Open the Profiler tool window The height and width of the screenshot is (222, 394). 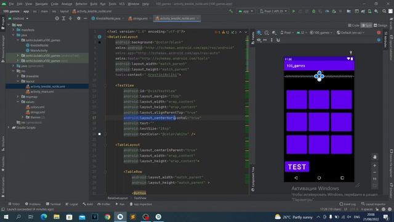104,204
